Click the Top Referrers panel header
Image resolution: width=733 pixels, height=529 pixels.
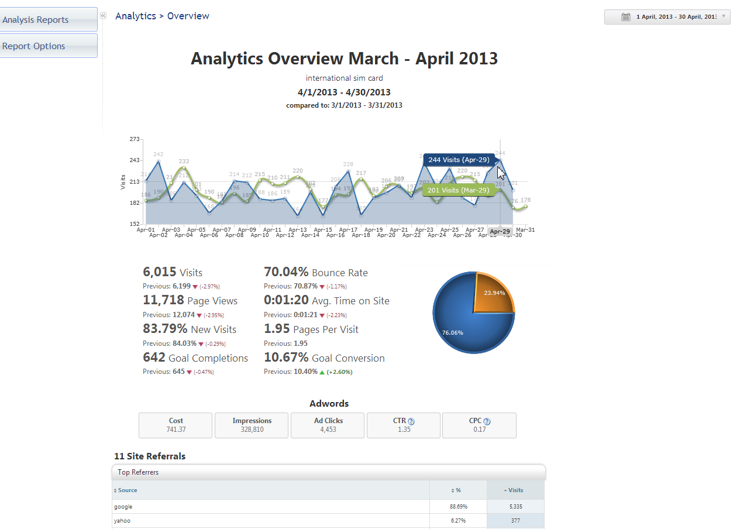(x=328, y=472)
